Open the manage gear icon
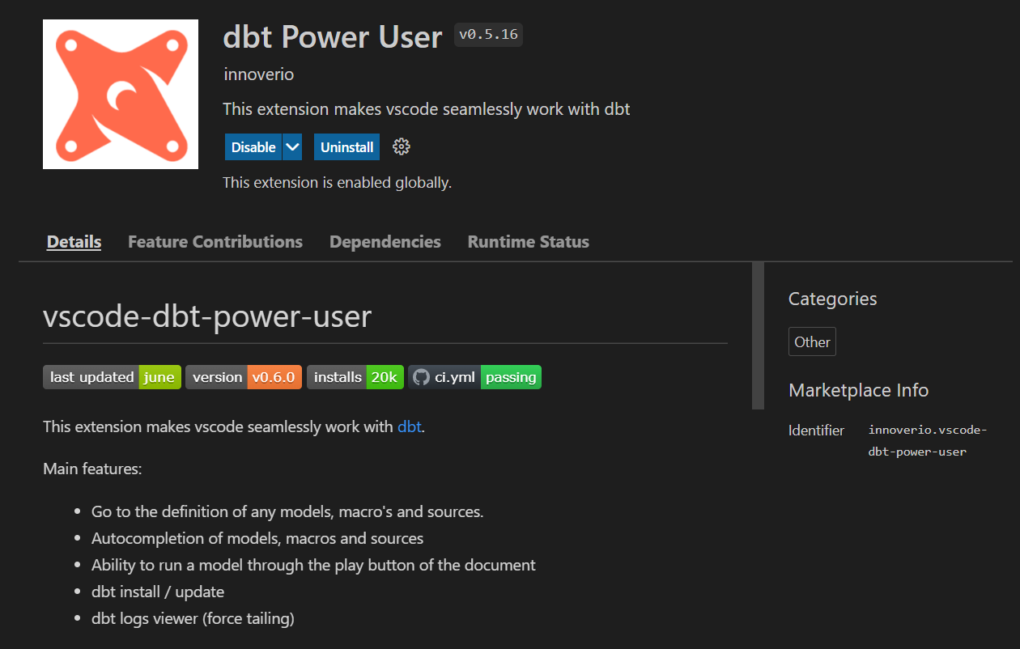The image size is (1020, 649). coord(402,146)
